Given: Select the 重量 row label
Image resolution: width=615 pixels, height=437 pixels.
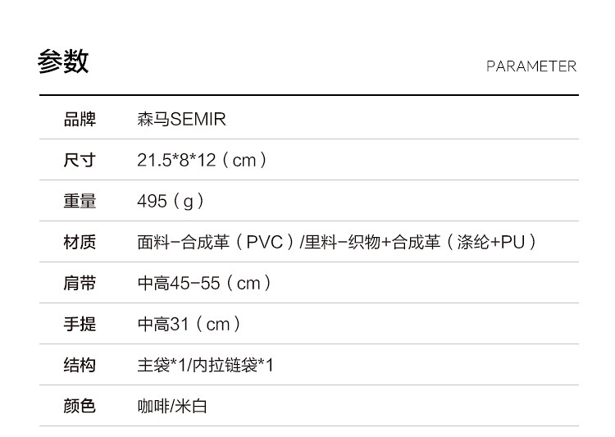Looking at the screenshot, I should point(80,201).
